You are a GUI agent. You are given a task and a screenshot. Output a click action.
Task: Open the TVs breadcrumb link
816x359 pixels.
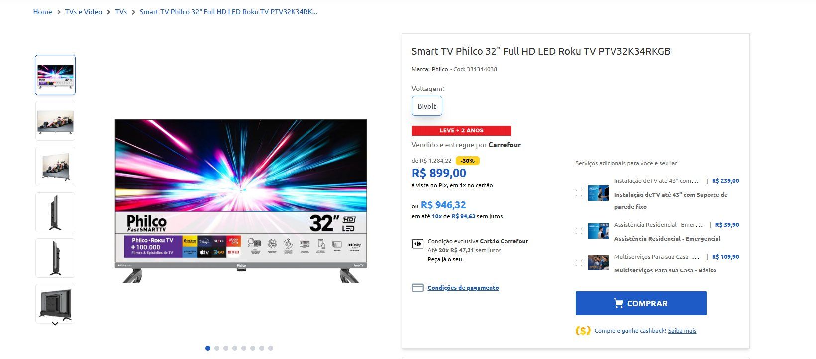click(x=121, y=12)
